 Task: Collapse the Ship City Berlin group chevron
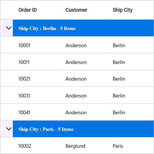point(9,28)
